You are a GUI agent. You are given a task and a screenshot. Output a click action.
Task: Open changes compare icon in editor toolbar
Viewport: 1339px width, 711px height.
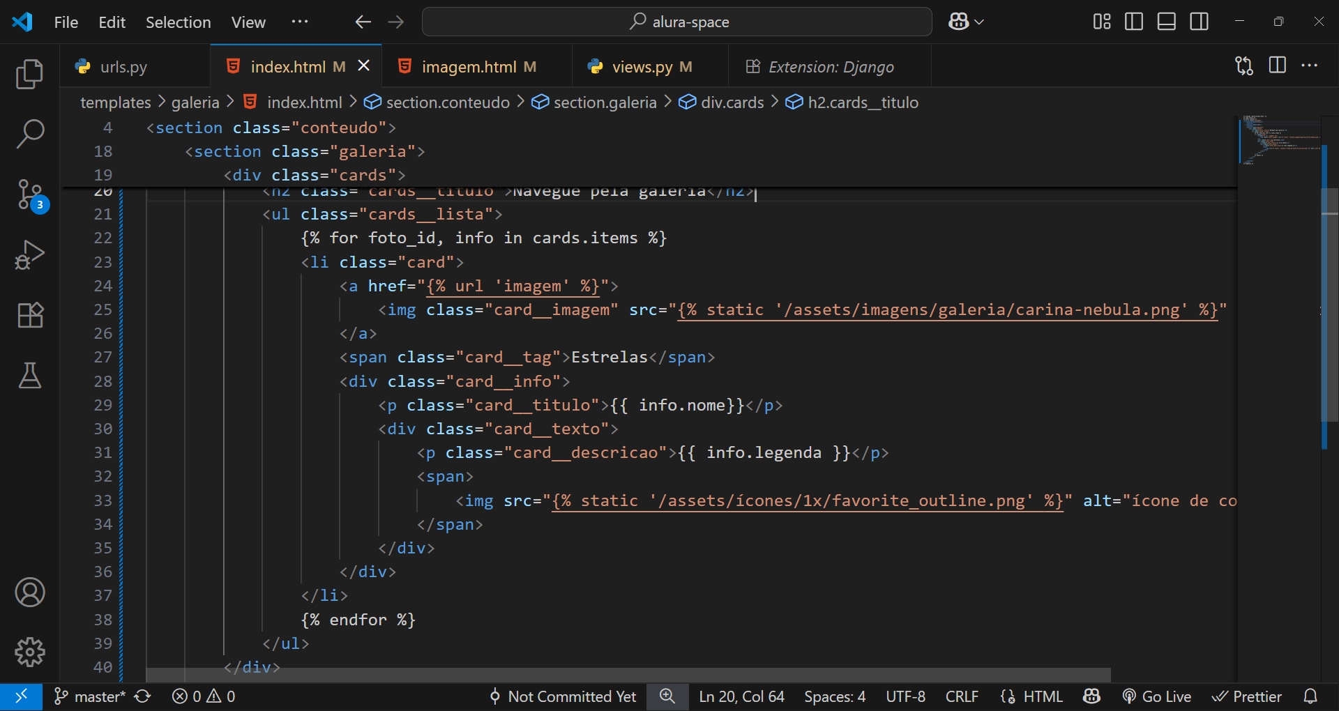pyautogui.click(x=1244, y=66)
